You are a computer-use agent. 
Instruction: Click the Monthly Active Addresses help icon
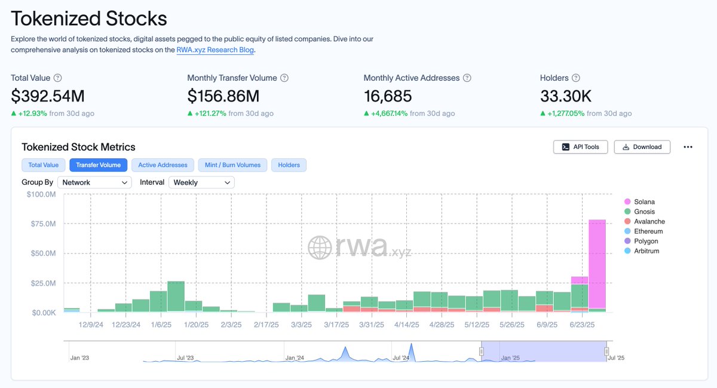467,78
